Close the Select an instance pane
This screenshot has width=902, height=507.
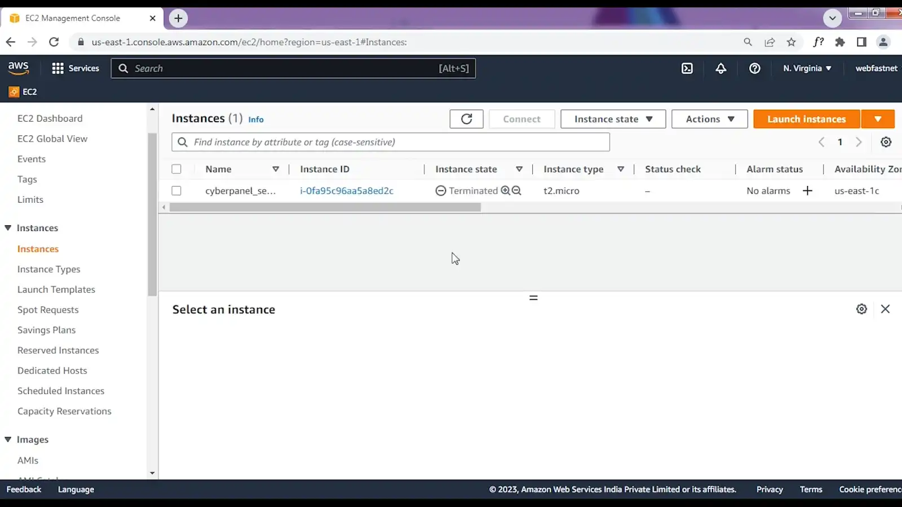point(885,309)
